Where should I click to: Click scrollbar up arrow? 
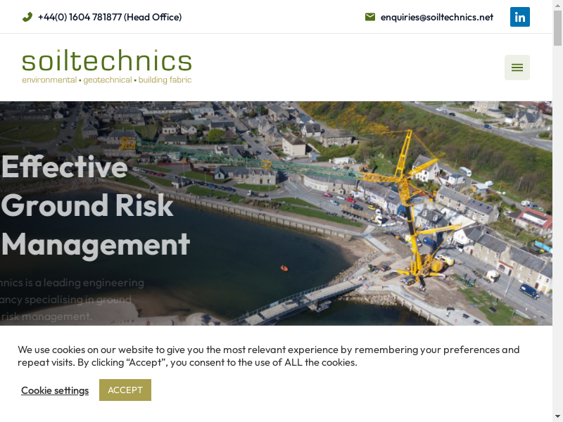(x=557, y=5)
